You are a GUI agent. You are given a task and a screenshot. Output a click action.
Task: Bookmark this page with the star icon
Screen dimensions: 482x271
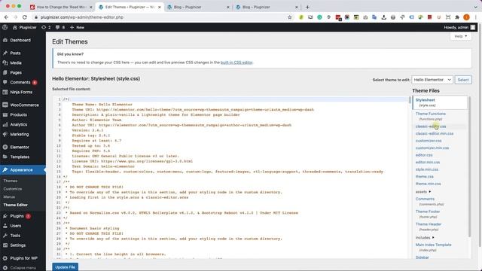point(289,17)
